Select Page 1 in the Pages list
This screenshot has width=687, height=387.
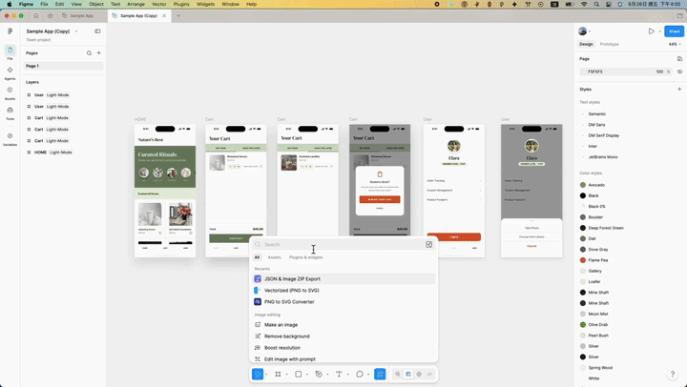64,66
